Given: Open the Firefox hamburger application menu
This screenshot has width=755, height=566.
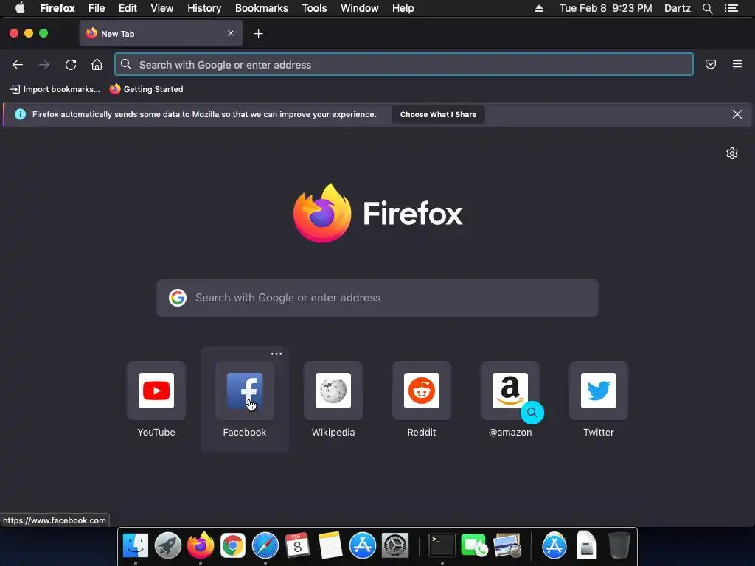Looking at the screenshot, I should (737, 64).
